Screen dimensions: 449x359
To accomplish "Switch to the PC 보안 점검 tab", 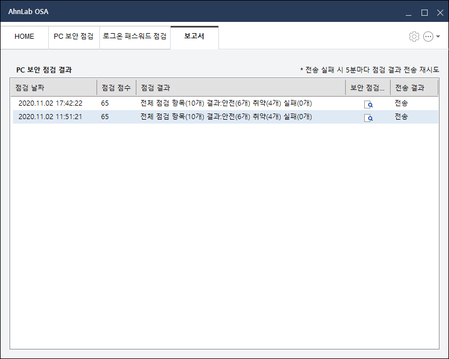I will pos(74,37).
